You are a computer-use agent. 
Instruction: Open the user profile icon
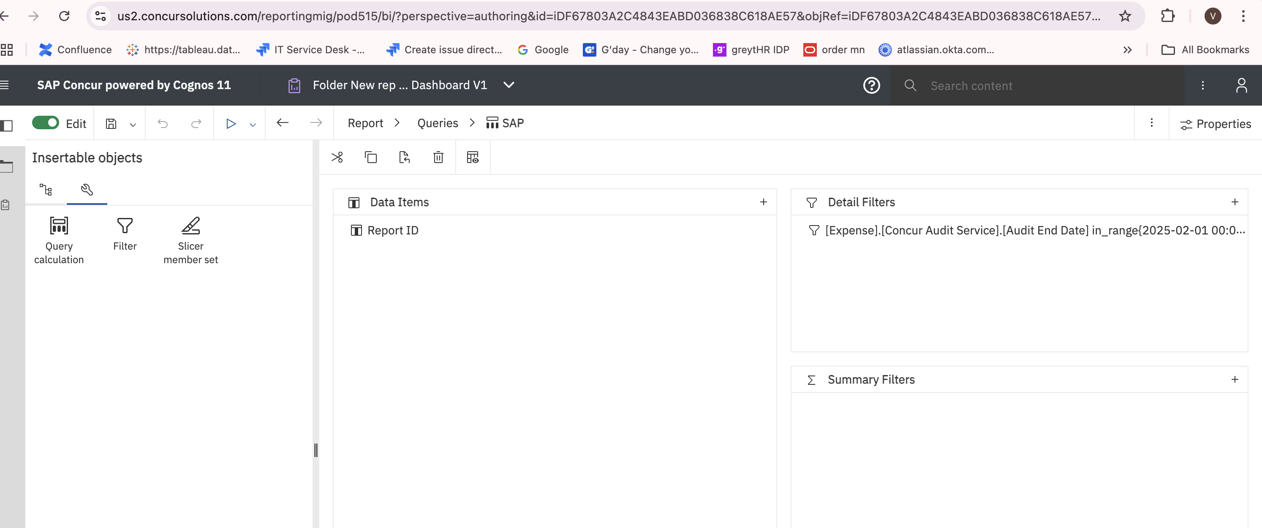pyautogui.click(x=1241, y=85)
